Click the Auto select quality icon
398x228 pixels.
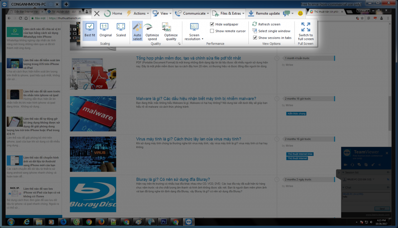137,31
